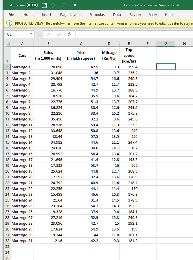Click top speed value 249.5
Image resolution: width=193 pixels, height=260 pixels.
click(x=129, y=108)
